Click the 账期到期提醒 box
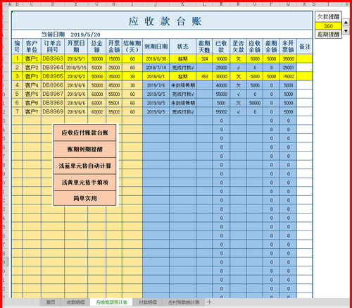 point(84,149)
